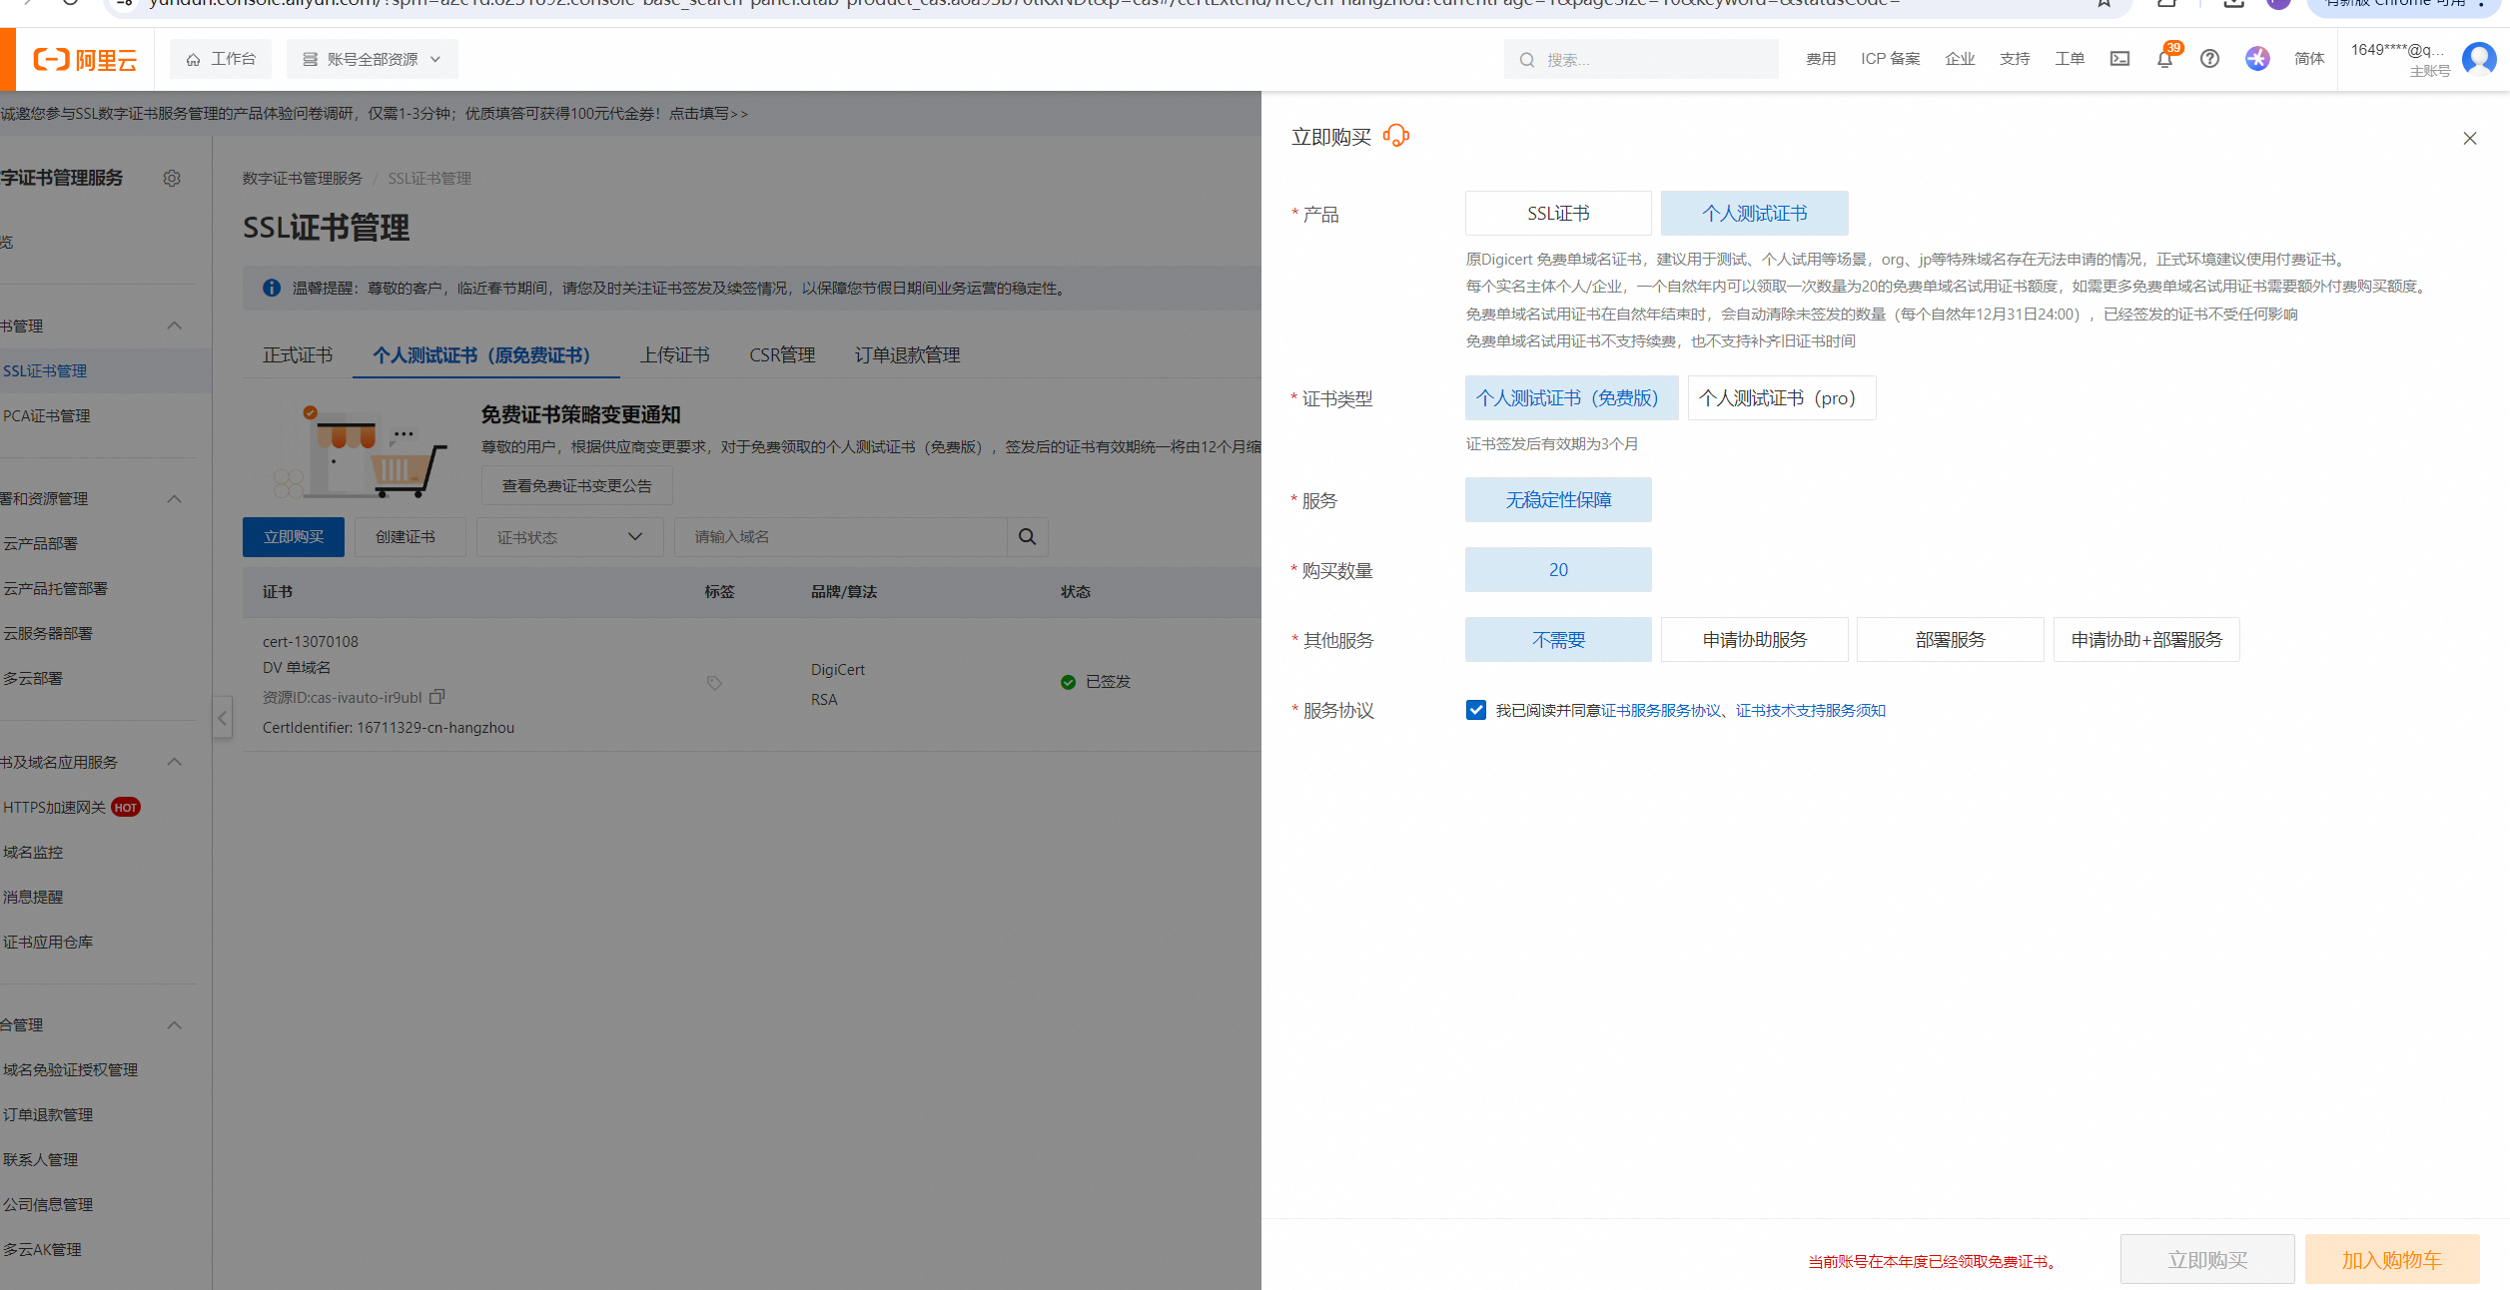2510x1290 pixels.
Task: Open the notification bell with 39 badge
Action: pyautogui.click(x=2165, y=59)
